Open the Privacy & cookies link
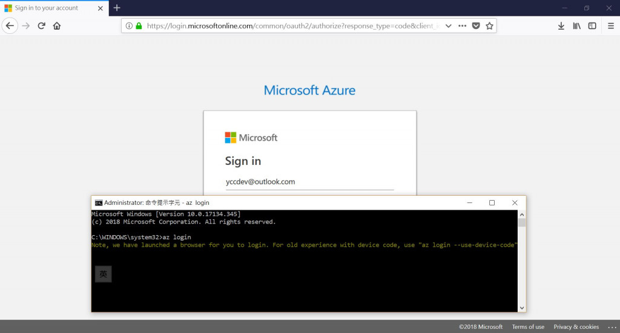Viewport: 620px width, 333px height. pyautogui.click(x=576, y=327)
